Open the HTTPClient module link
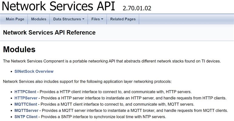Image resolution: width=234 pixels, height=121 pixels. click(25, 92)
